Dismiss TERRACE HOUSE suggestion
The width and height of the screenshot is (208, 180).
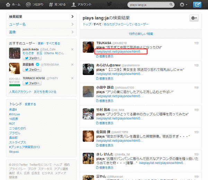(72, 78)
